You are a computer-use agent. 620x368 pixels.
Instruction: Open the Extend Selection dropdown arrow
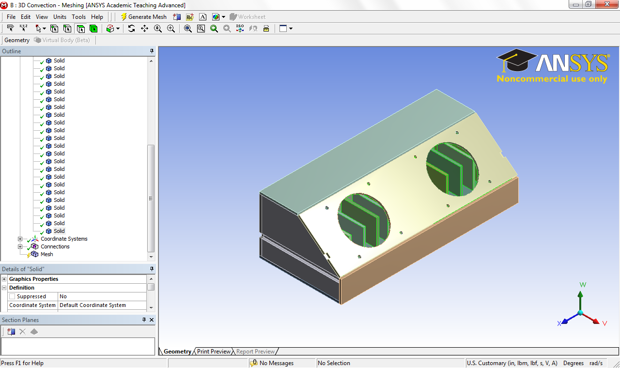[x=118, y=29]
